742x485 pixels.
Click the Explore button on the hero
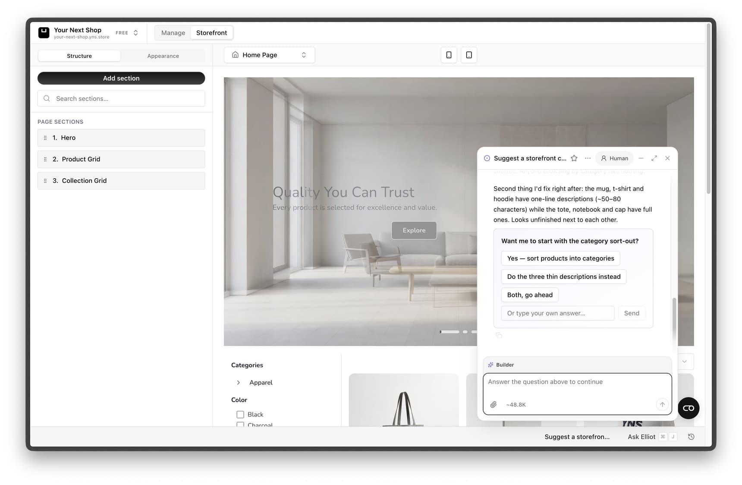(414, 230)
